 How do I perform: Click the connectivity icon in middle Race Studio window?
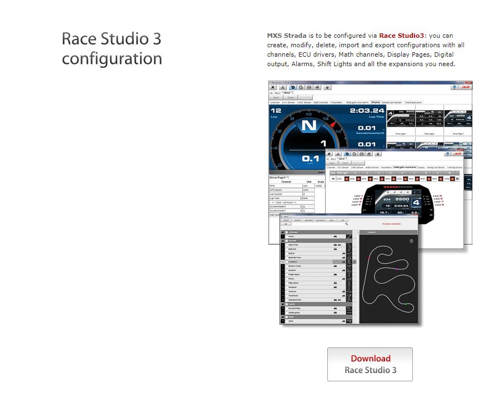click(447, 154)
